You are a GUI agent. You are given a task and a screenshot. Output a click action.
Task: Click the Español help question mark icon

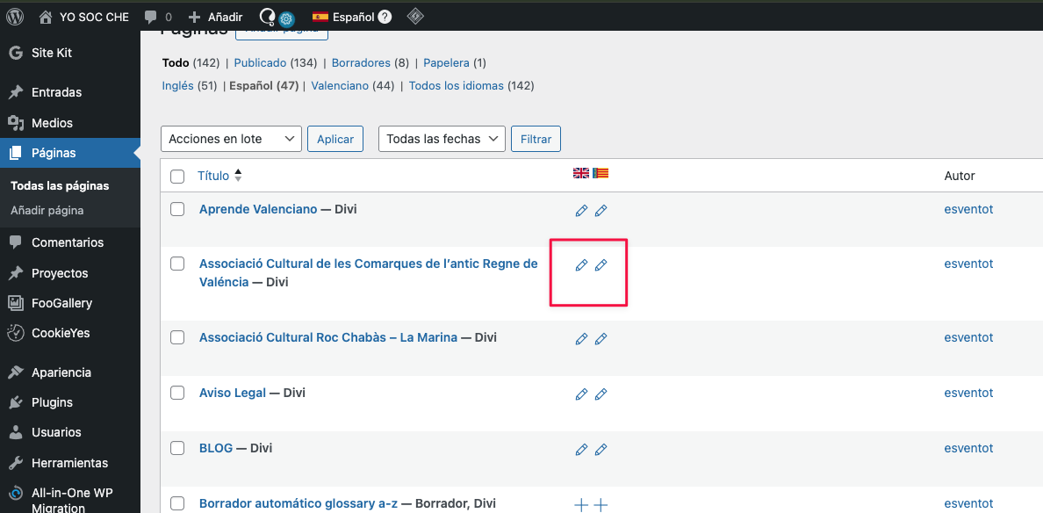pyautogui.click(x=385, y=17)
